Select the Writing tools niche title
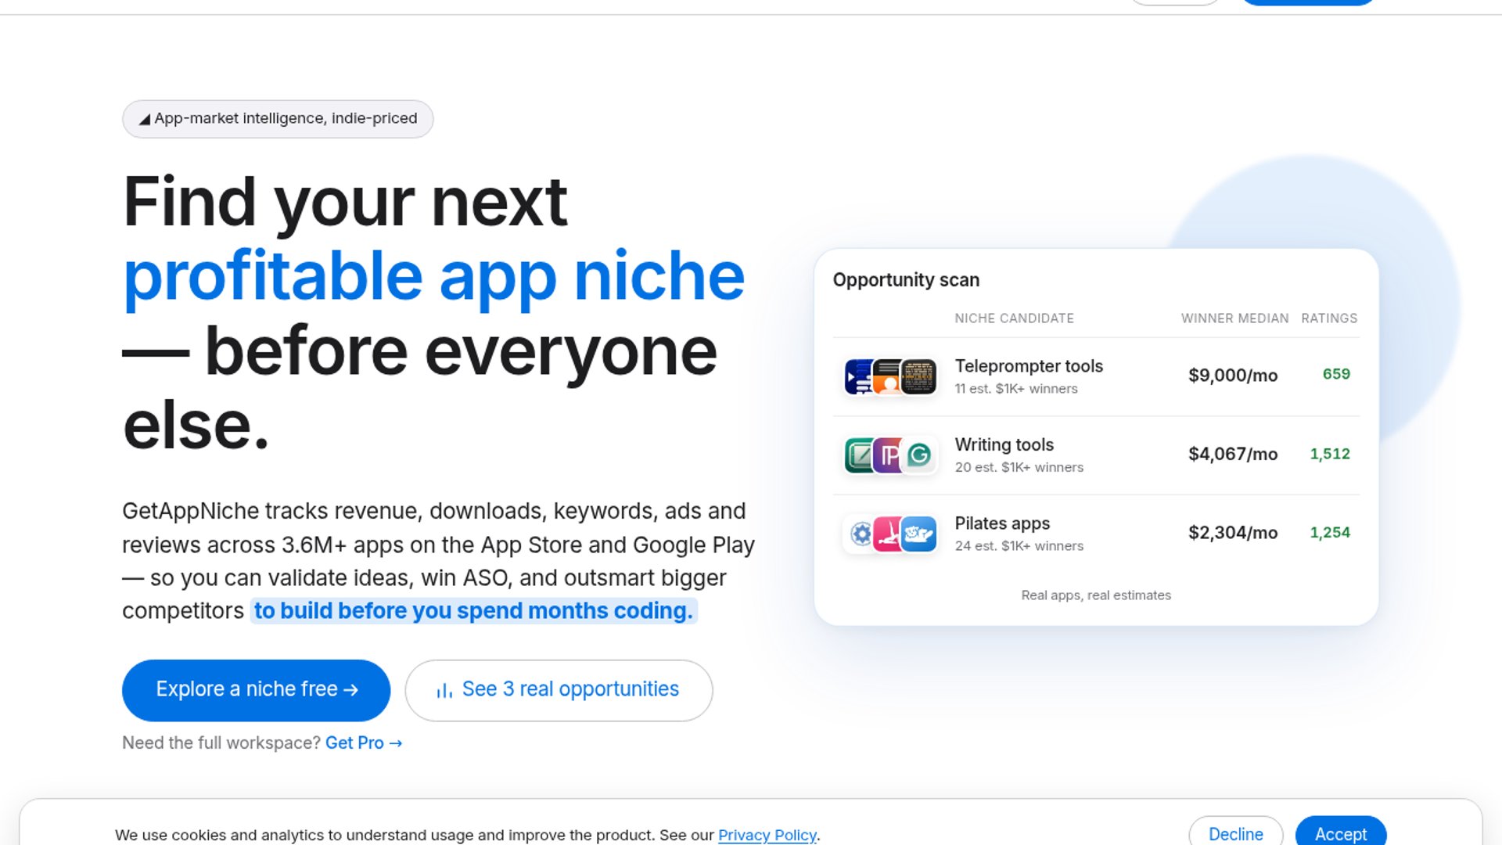This screenshot has width=1502, height=845. click(1004, 444)
